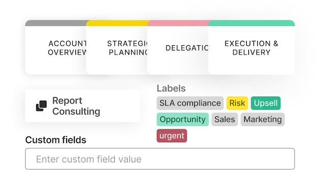
Task: Click the pink color bar on Delegation
Action: [x=178, y=23]
